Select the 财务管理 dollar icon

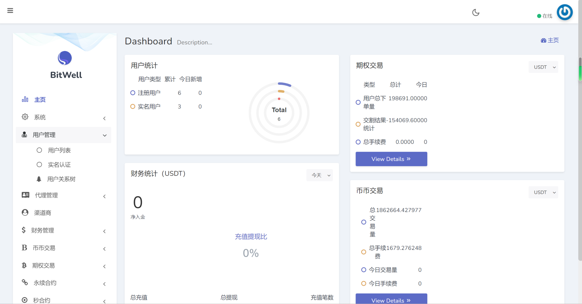pyautogui.click(x=24, y=230)
